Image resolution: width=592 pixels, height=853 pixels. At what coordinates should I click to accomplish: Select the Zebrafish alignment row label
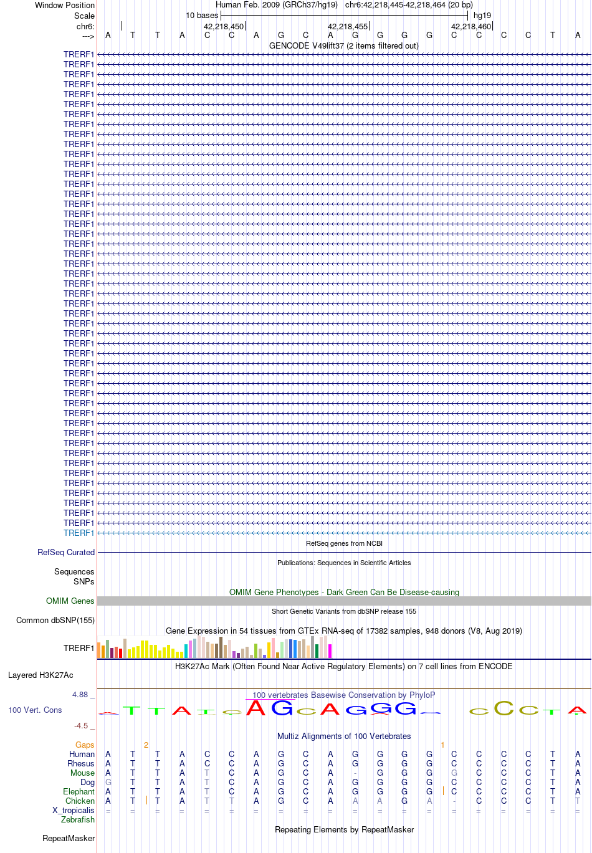(x=78, y=819)
